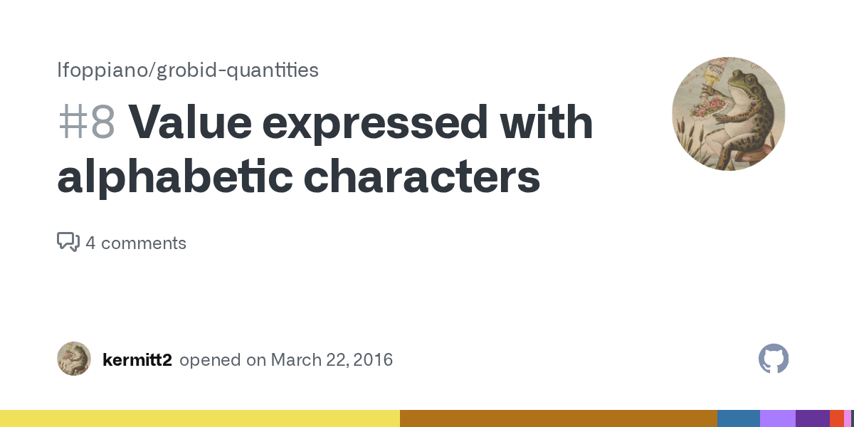
Task: Click the kermitt2 username
Action: (x=137, y=359)
